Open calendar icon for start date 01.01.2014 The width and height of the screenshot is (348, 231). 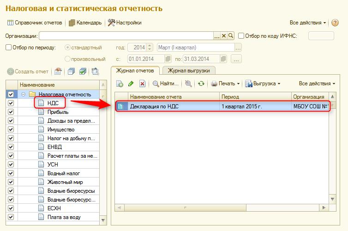[168, 59]
